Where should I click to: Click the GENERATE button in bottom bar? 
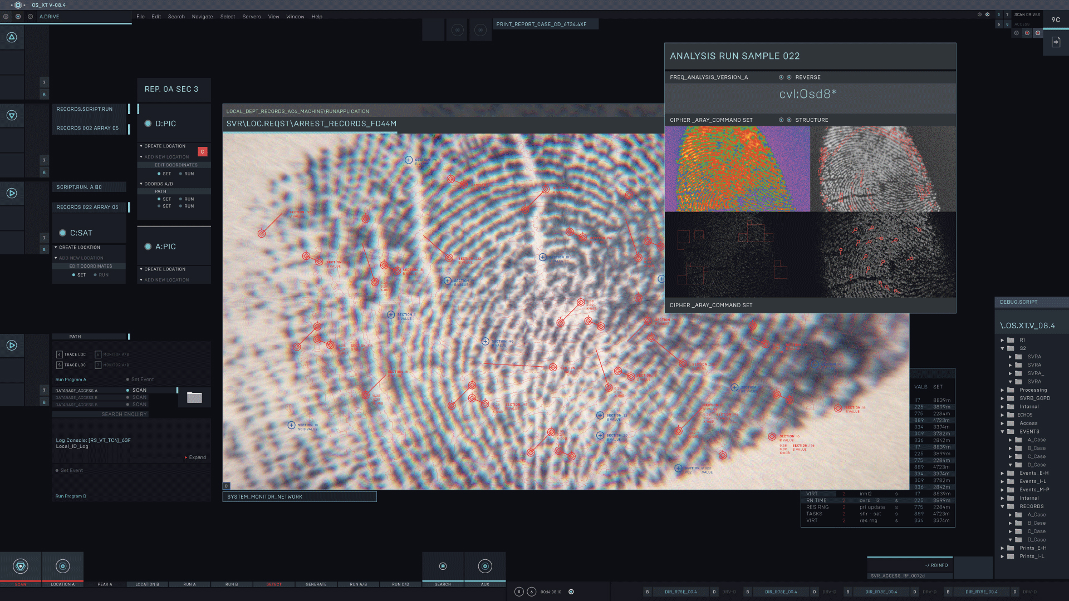pos(316,584)
